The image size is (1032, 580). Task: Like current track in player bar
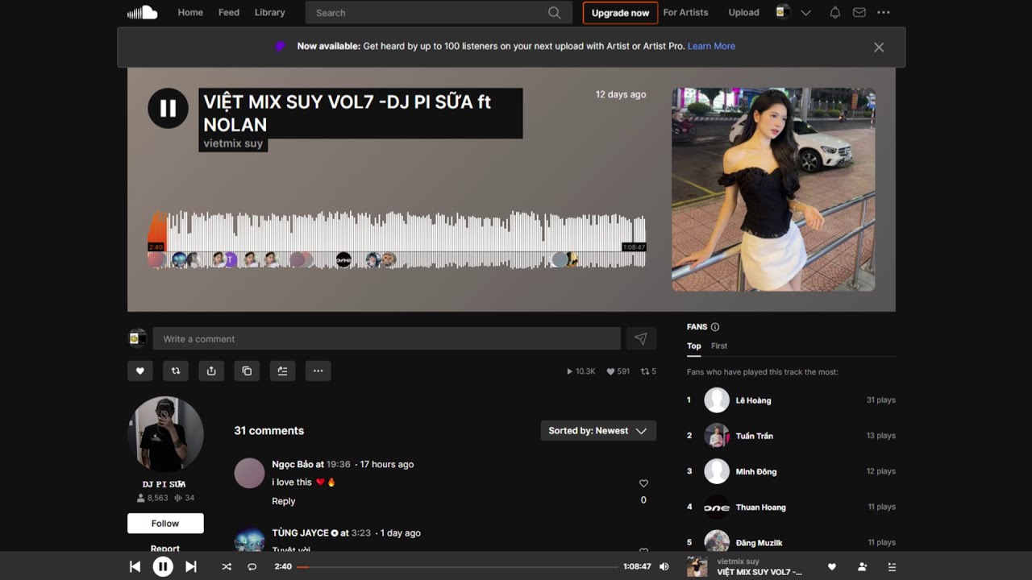pyautogui.click(x=832, y=566)
